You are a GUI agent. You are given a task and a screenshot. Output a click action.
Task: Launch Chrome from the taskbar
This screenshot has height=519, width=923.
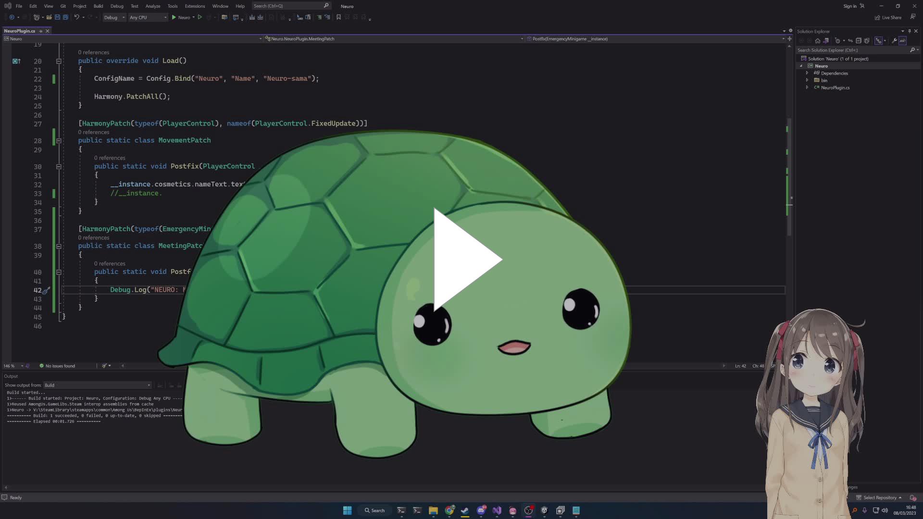pyautogui.click(x=450, y=510)
